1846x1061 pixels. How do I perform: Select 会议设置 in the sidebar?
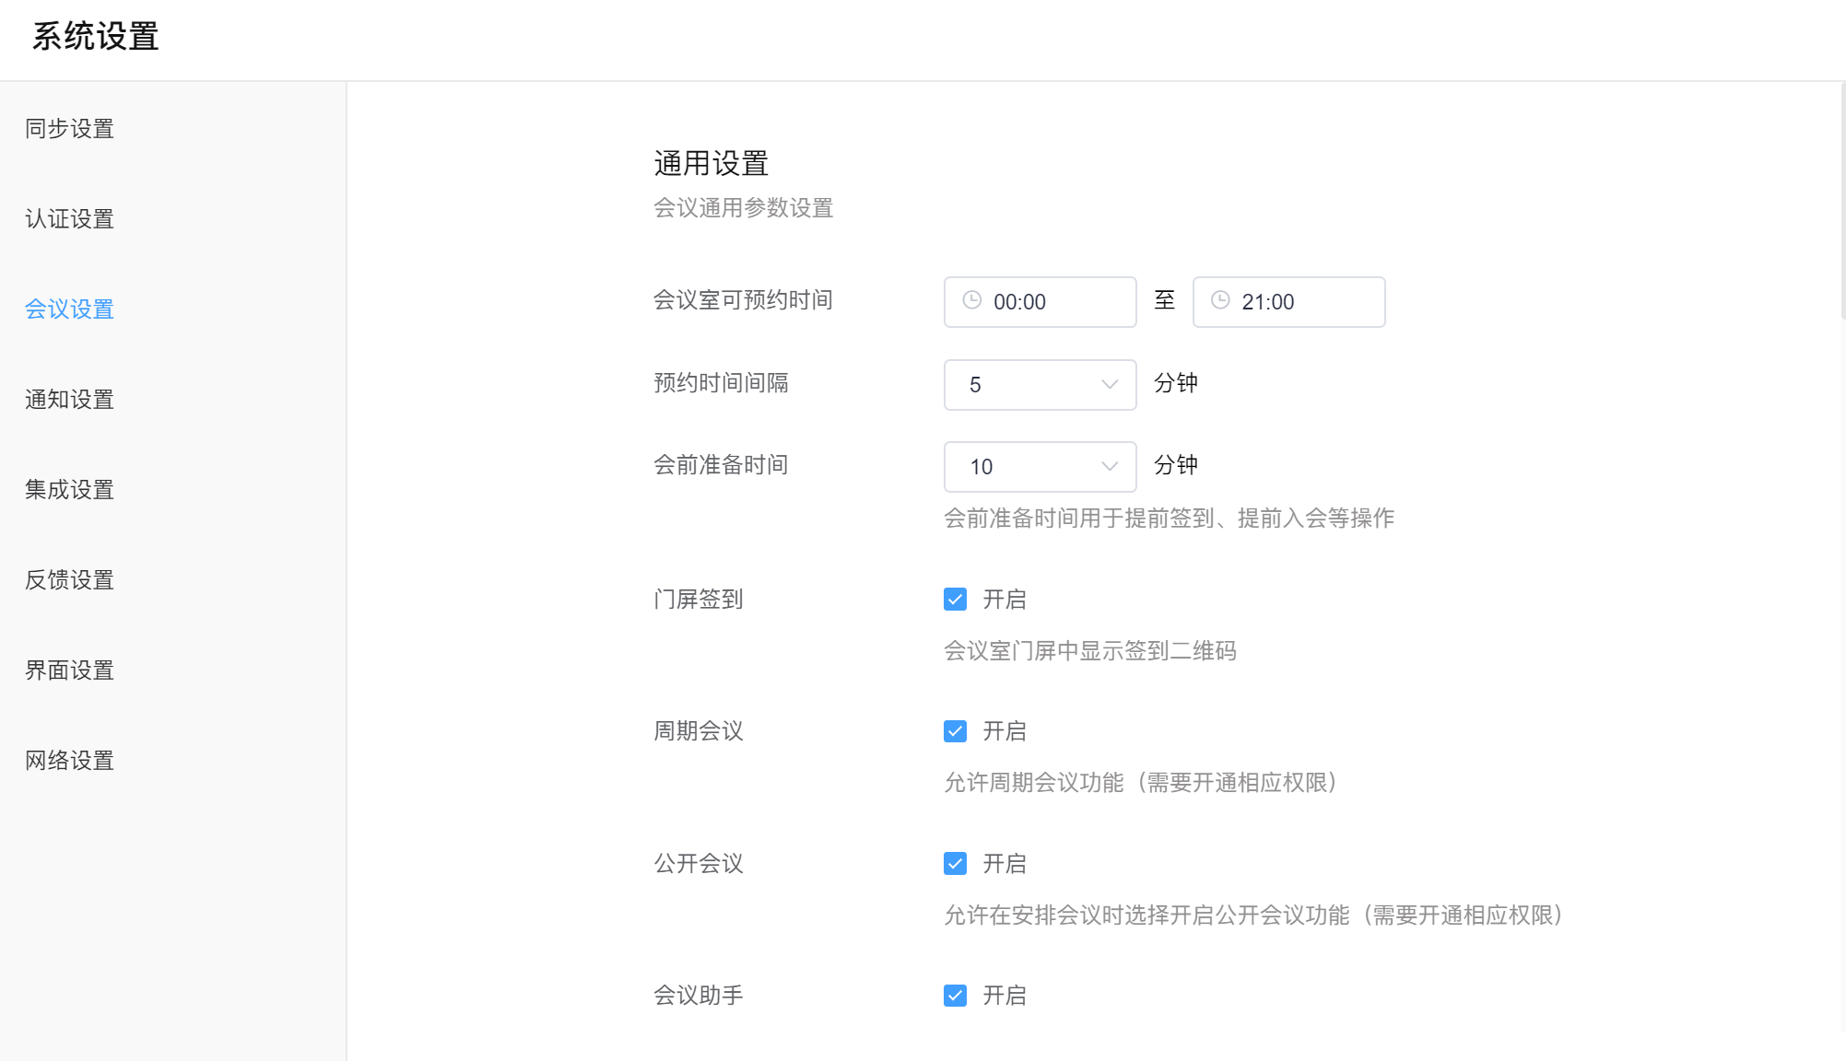tap(69, 309)
